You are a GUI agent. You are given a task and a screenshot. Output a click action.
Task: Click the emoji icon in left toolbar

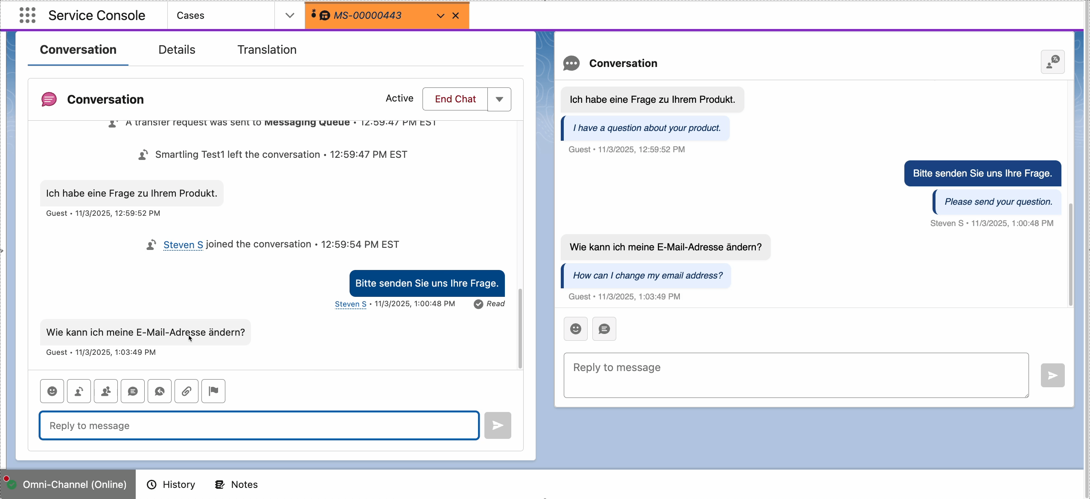[52, 391]
